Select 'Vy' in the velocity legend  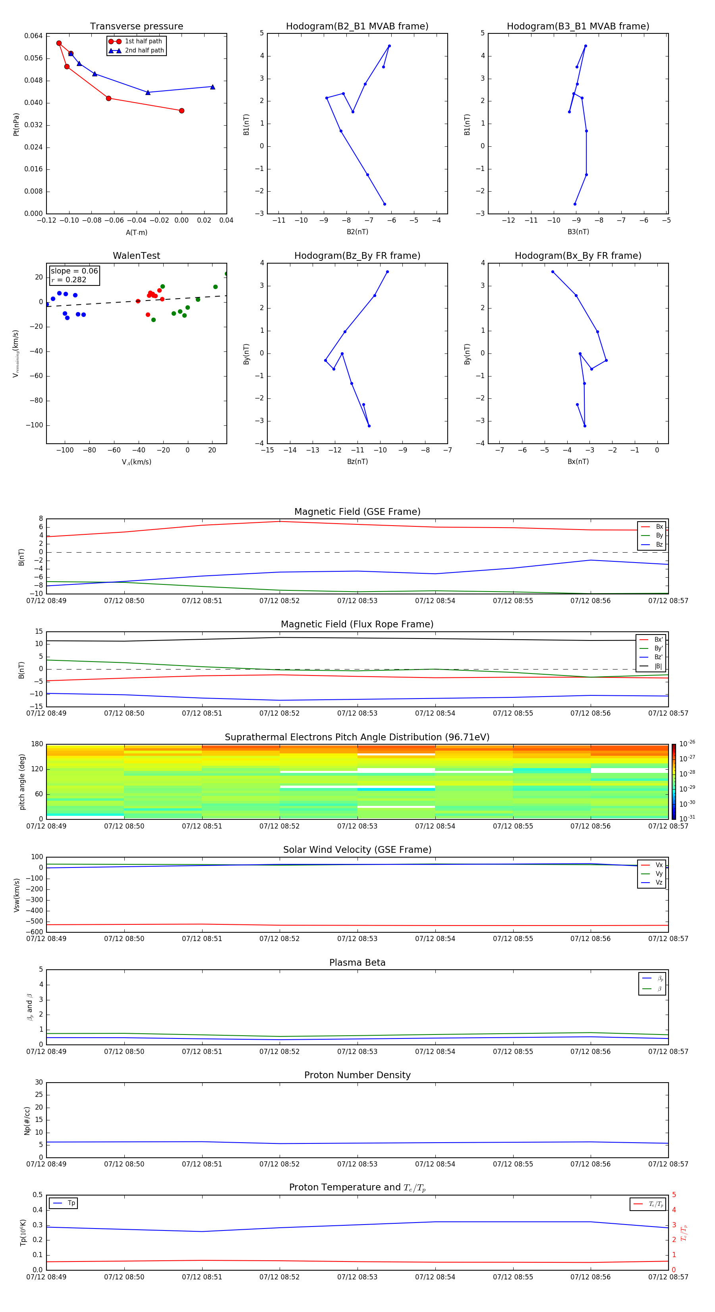click(652, 873)
